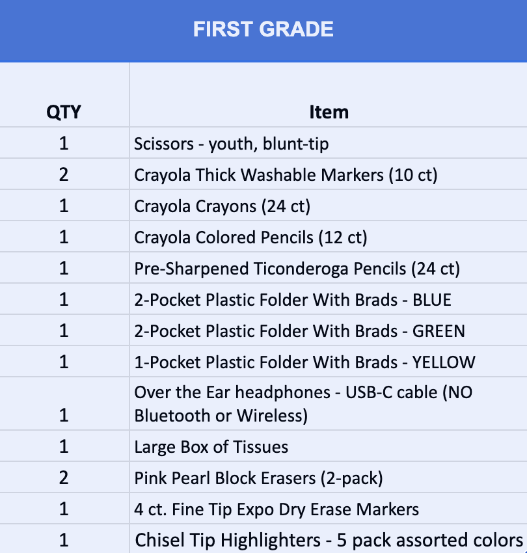The image size is (527, 553).
Task: Click the FIRST GRADE header title
Action: [263, 29]
